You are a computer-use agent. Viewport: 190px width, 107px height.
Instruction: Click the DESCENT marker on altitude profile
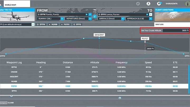[x=99, y=35]
